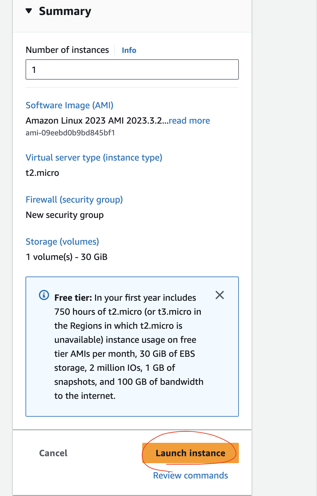The height and width of the screenshot is (496, 317).
Task: Dismiss the Free tier notice
Action: (x=220, y=295)
